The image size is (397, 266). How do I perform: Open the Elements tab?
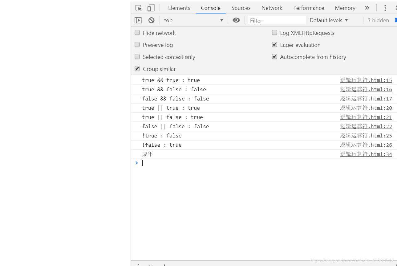pos(179,8)
